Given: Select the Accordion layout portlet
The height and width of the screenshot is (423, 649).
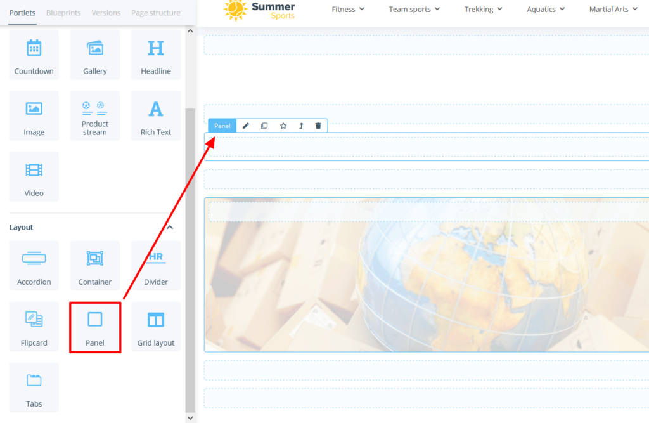Looking at the screenshot, I should pyautogui.click(x=34, y=265).
